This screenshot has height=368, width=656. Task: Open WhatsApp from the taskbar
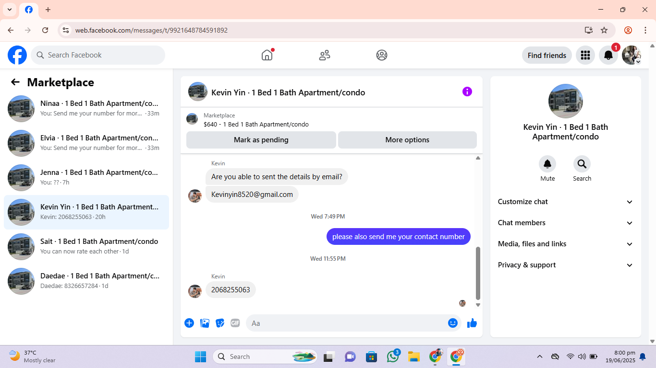point(393,356)
